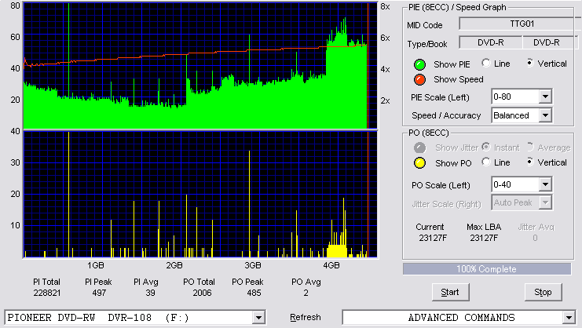Select Line mode for PO graph

[486, 162]
